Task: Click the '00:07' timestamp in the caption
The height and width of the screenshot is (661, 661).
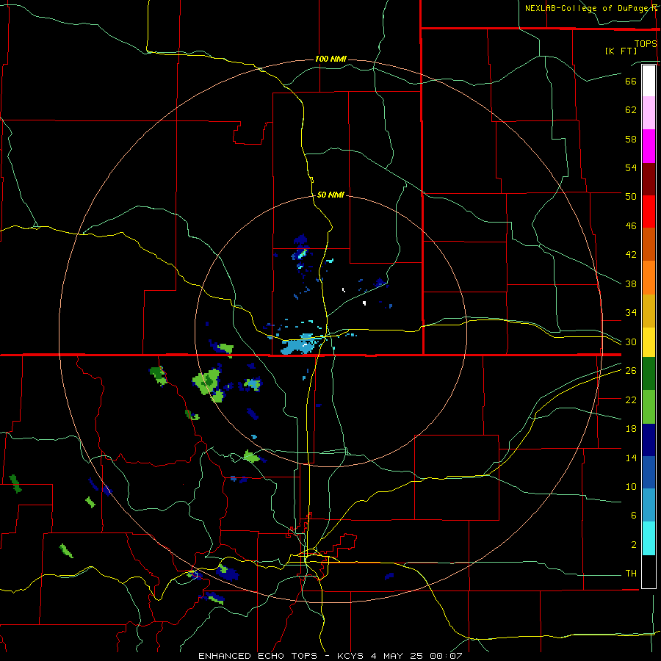Action: (446, 656)
